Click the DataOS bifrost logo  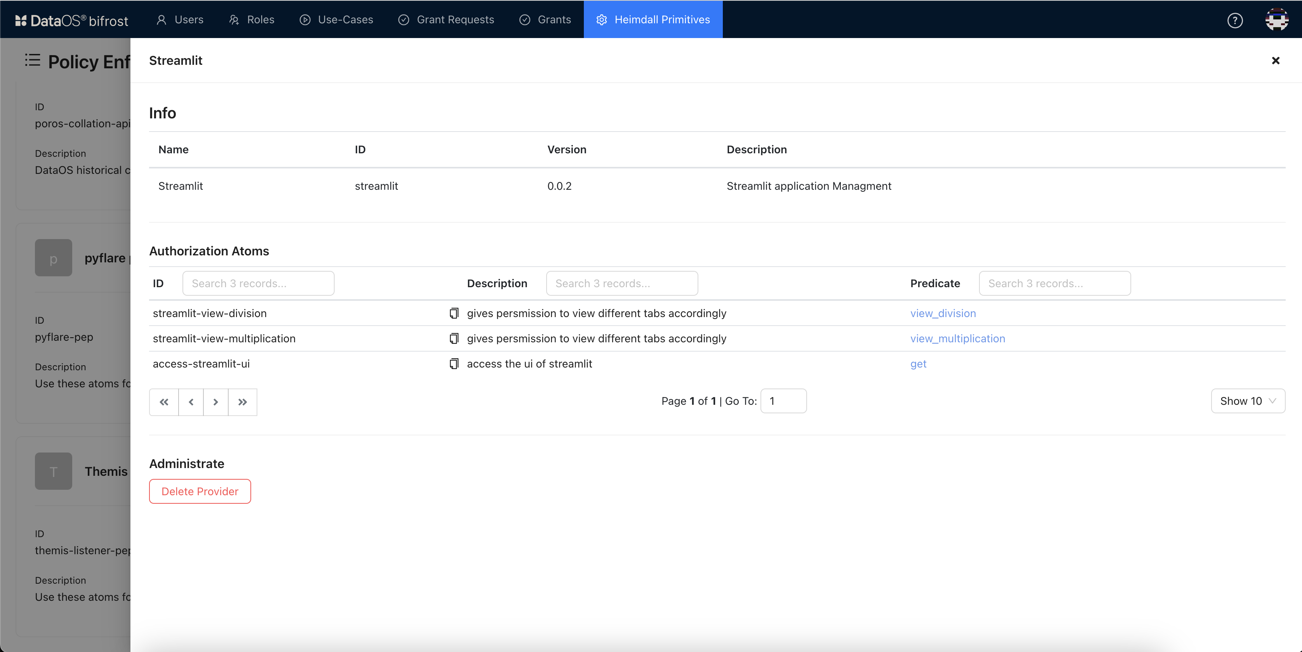[71, 20]
